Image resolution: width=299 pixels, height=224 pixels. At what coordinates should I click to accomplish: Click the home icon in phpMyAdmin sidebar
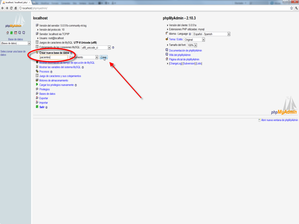coord(8,33)
